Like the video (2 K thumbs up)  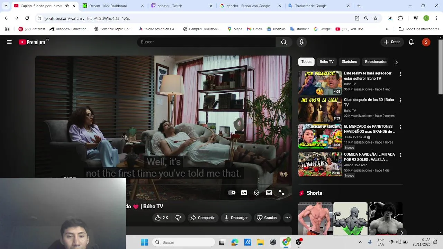[x=162, y=218]
